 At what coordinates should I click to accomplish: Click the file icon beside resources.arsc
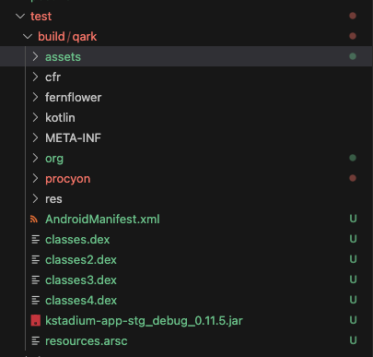pyautogui.click(x=36, y=341)
